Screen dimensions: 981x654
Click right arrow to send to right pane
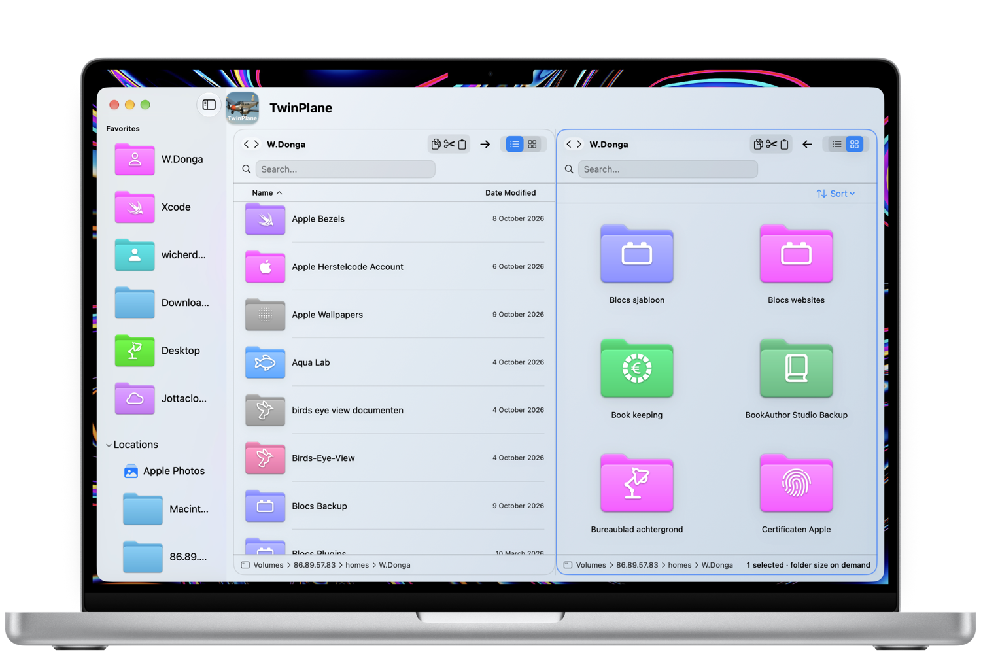[485, 145]
